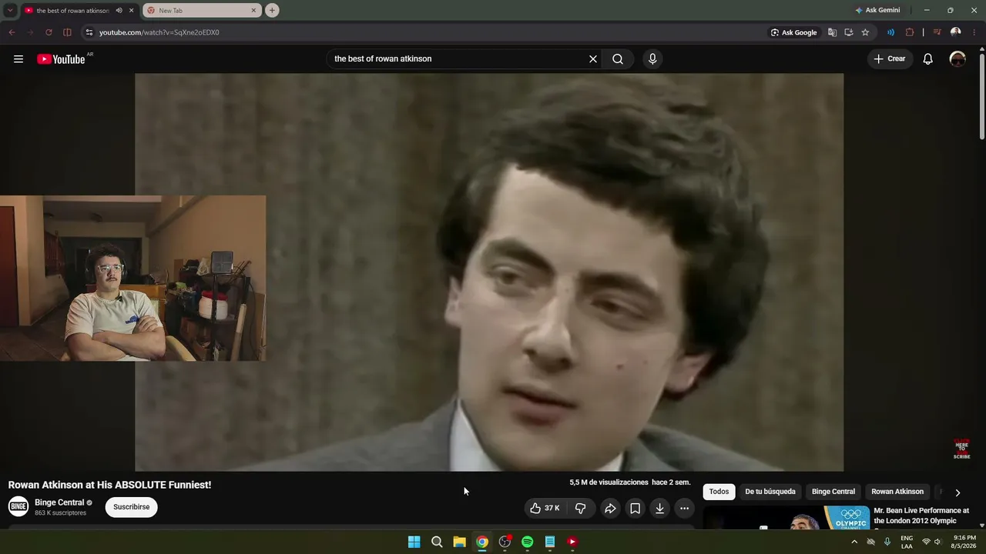Click the Suscribirse button
986x554 pixels.
pyautogui.click(x=132, y=507)
